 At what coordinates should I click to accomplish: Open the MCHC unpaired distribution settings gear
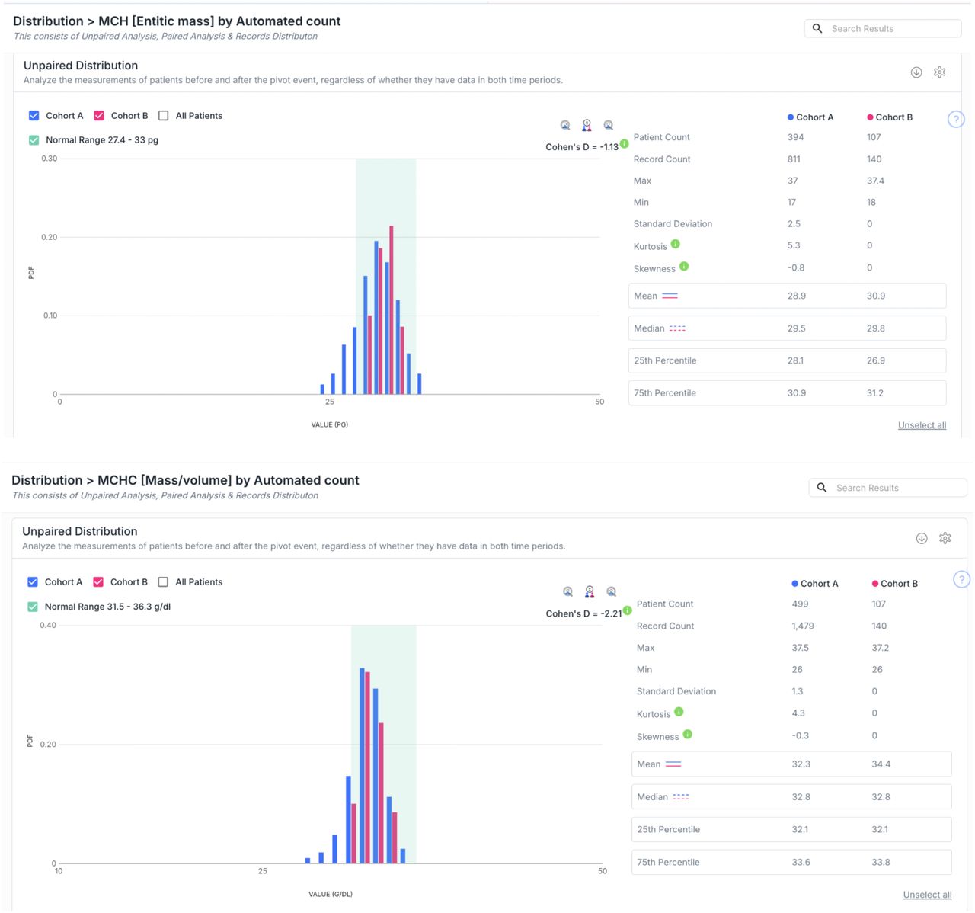coord(945,539)
